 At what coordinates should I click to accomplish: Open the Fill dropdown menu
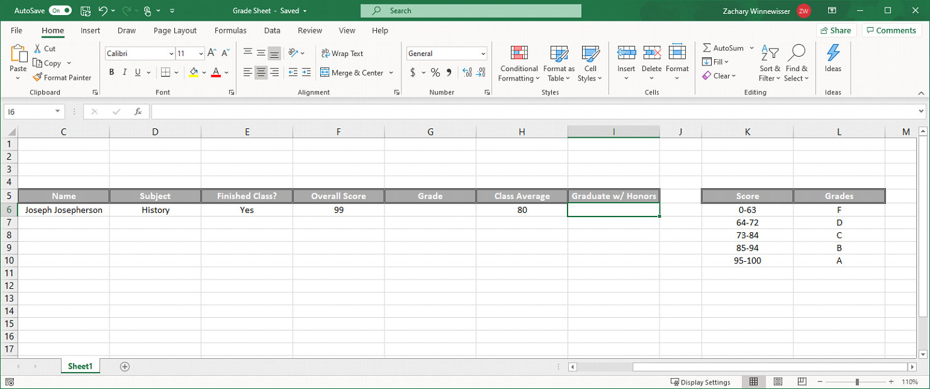716,62
